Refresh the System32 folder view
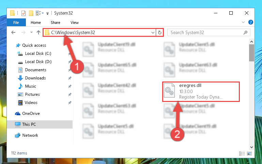262x164 pixels. (160, 33)
